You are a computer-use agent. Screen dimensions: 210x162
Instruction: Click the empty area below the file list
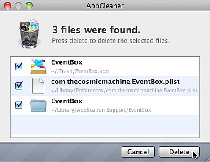pos(105,125)
